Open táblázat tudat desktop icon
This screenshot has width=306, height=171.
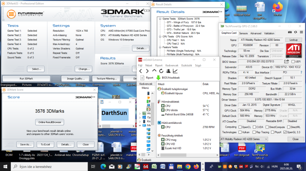242,11
